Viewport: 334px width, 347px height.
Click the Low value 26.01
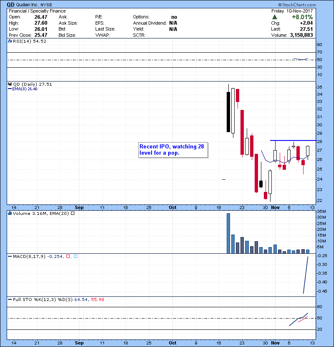[40, 29]
